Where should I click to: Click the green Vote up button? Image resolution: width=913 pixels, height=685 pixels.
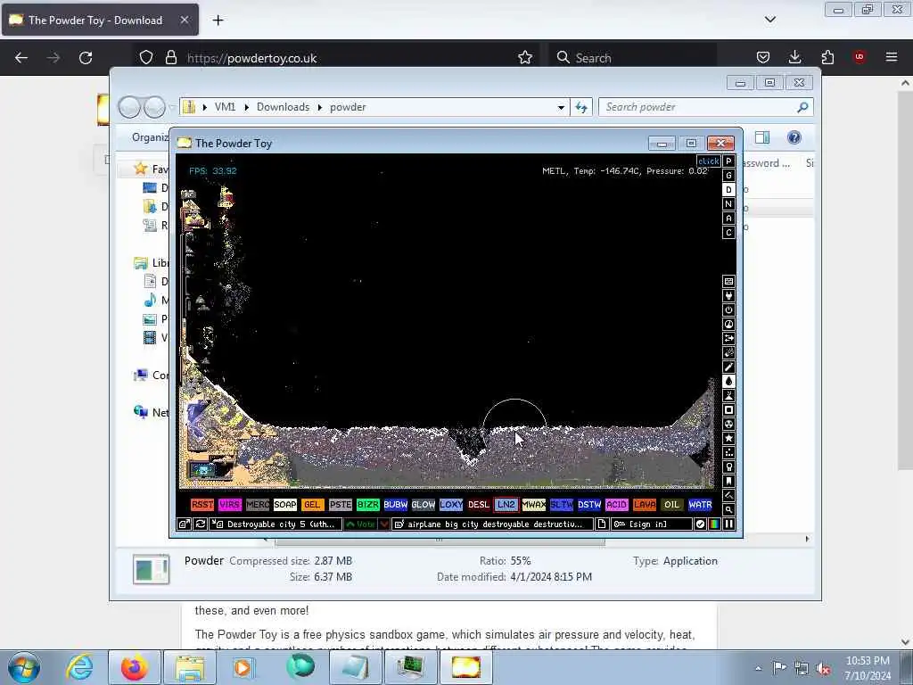pos(360,524)
